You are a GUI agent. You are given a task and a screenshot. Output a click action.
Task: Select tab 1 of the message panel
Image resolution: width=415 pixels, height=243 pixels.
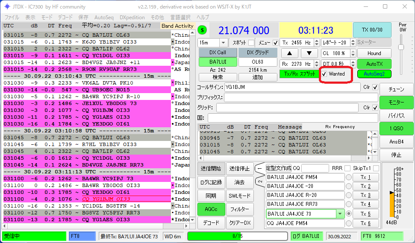(259, 168)
